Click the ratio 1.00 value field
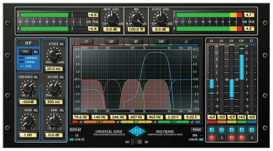 (28, 135)
